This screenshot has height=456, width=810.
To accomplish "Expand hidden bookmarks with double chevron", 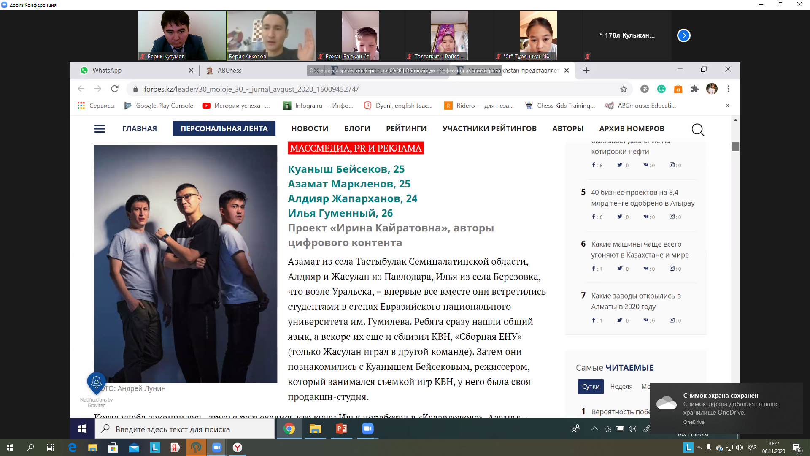I will click(x=728, y=106).
